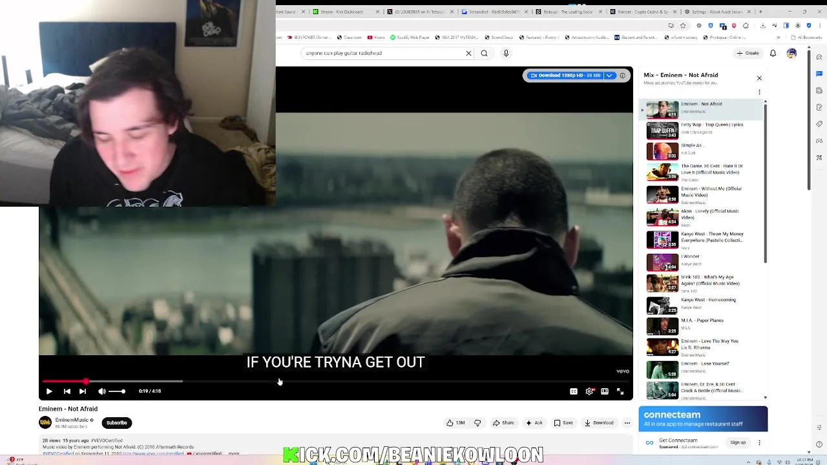The image size is (827, 465).
Task: Switch to Settings About Avast Secure tab
Action: 717,12
